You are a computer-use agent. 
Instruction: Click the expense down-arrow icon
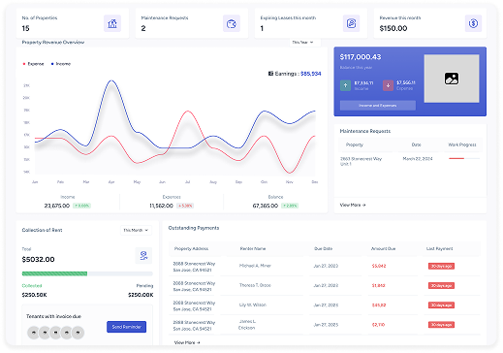tap(388, 85)
